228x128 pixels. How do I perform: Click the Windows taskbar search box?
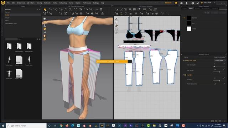pos(26,126)
